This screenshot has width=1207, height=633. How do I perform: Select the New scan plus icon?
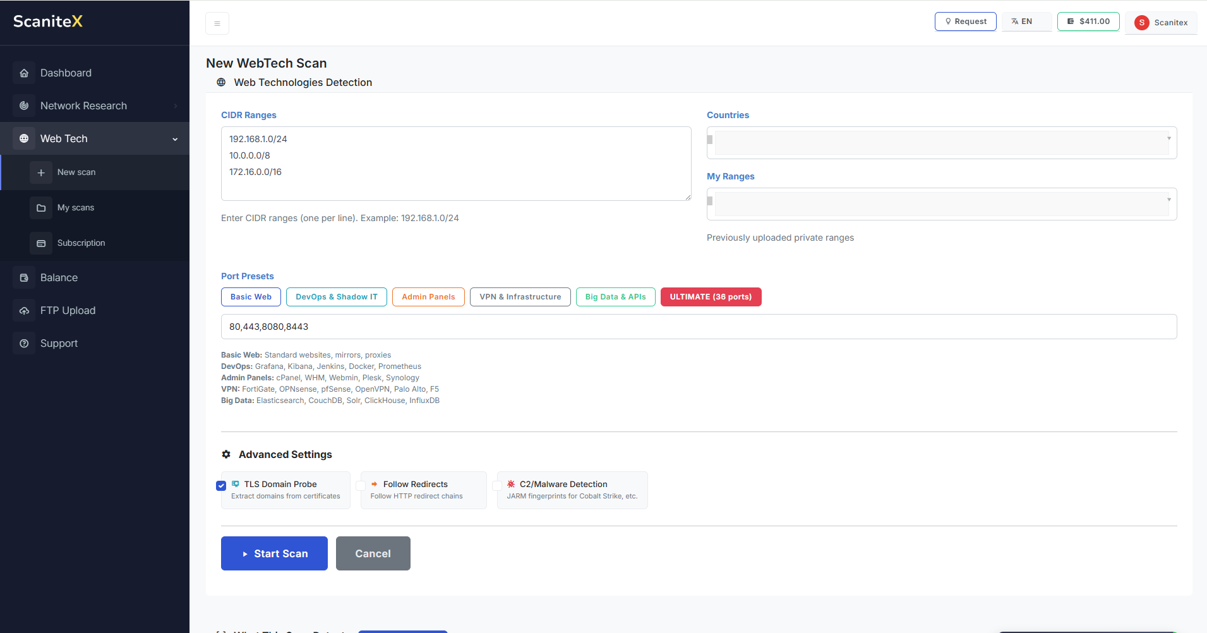pyautogui.click(x=41, y=172)
